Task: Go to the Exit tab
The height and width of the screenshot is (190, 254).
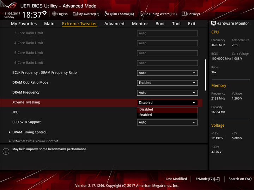Action: point(192,24)
